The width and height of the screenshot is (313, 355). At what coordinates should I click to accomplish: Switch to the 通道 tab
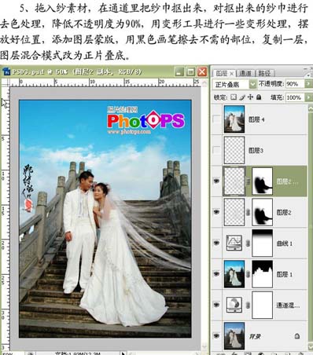click(245, 73)
